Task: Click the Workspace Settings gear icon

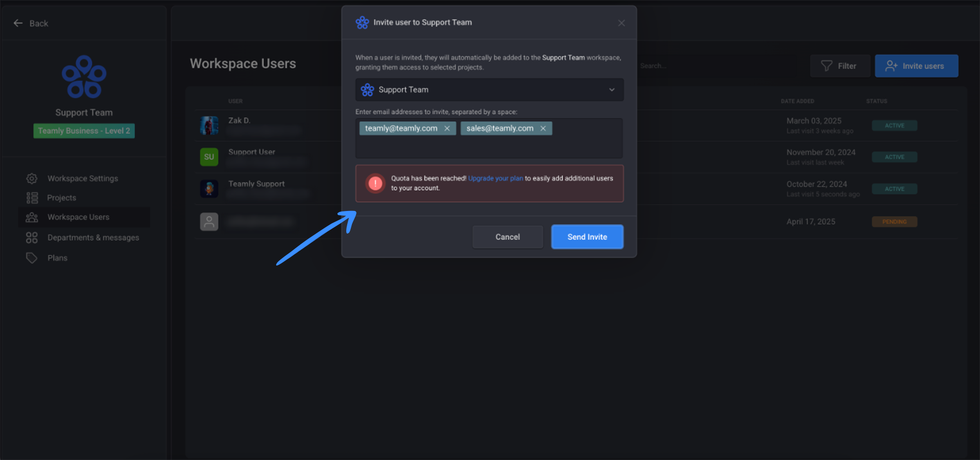Action: (x=32, y=179)
